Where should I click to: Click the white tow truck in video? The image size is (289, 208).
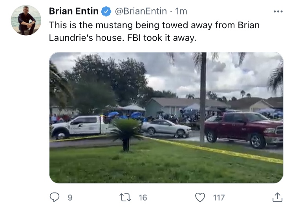(81, 127)
